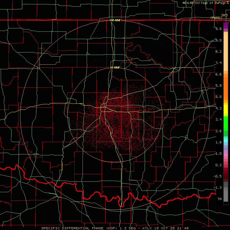Click the 50 NMI range ring label
Viewport: 230px width, 230px height.
115,67
